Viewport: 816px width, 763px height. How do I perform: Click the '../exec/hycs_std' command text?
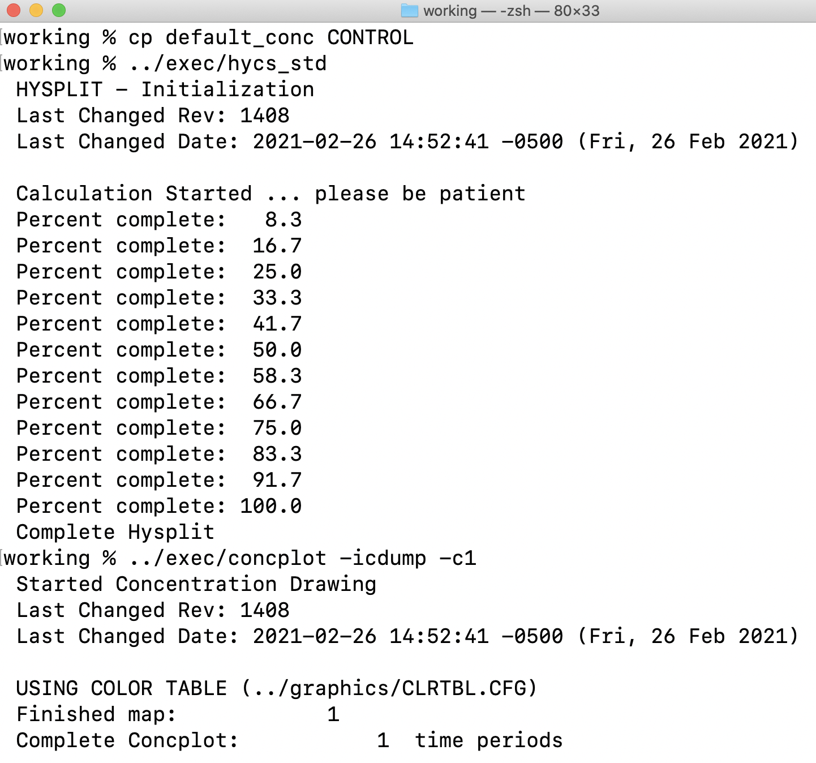point(228,63)
